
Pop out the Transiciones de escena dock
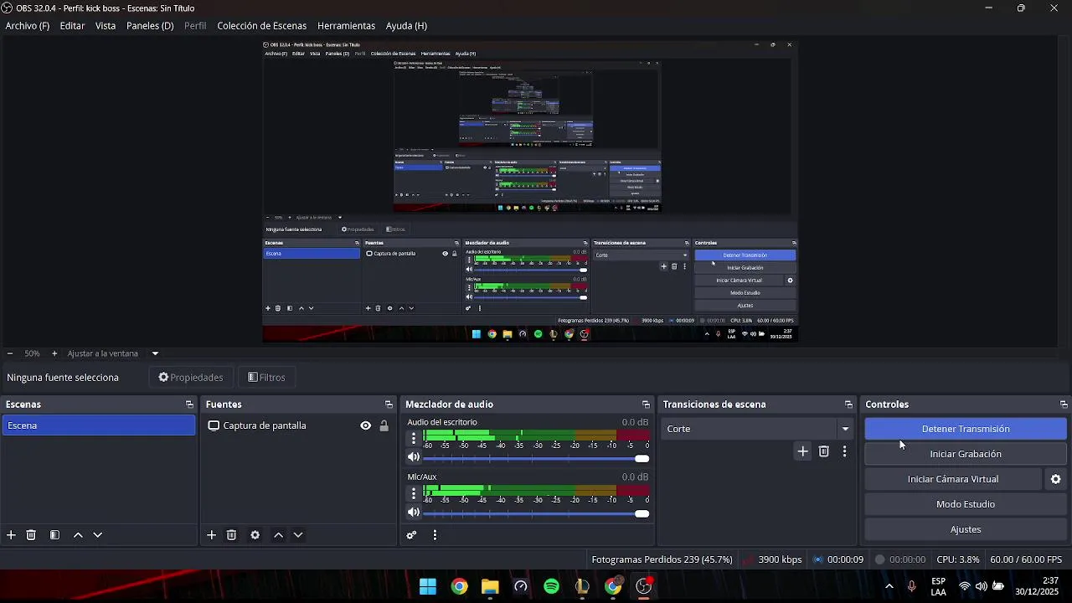(x=848, y=405)
